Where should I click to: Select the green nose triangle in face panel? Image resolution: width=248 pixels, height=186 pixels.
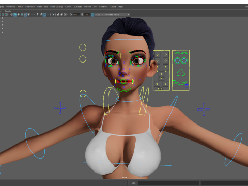pyautogui.click(x=181, y=72)
